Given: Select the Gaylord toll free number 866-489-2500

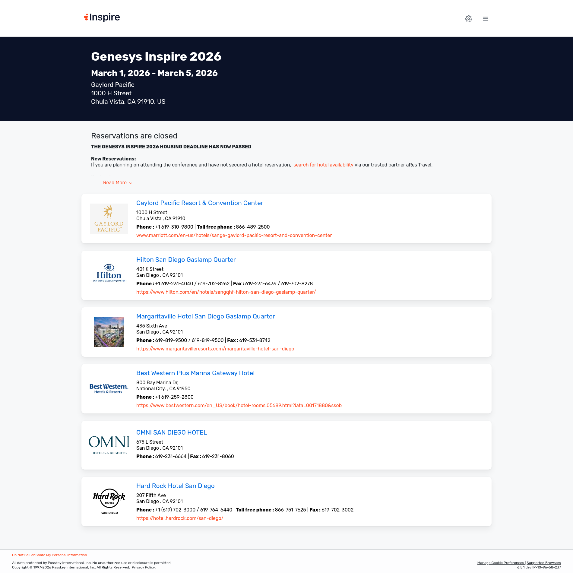Looking at the screenshot, I should [x=253, y=227].
